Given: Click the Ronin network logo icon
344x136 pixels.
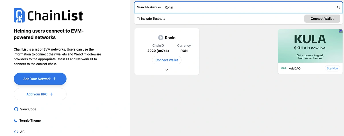Looking at the screenshot, I should [x=161, y=38].
